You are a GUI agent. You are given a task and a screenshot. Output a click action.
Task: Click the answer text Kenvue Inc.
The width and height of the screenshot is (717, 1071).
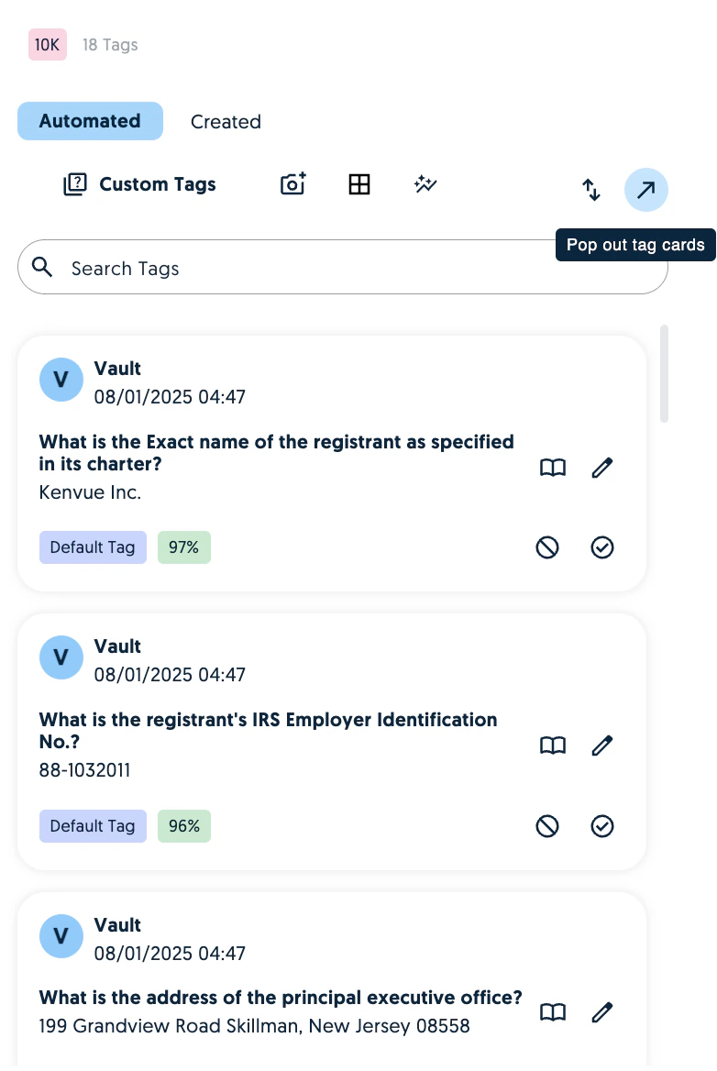point(90,492)
